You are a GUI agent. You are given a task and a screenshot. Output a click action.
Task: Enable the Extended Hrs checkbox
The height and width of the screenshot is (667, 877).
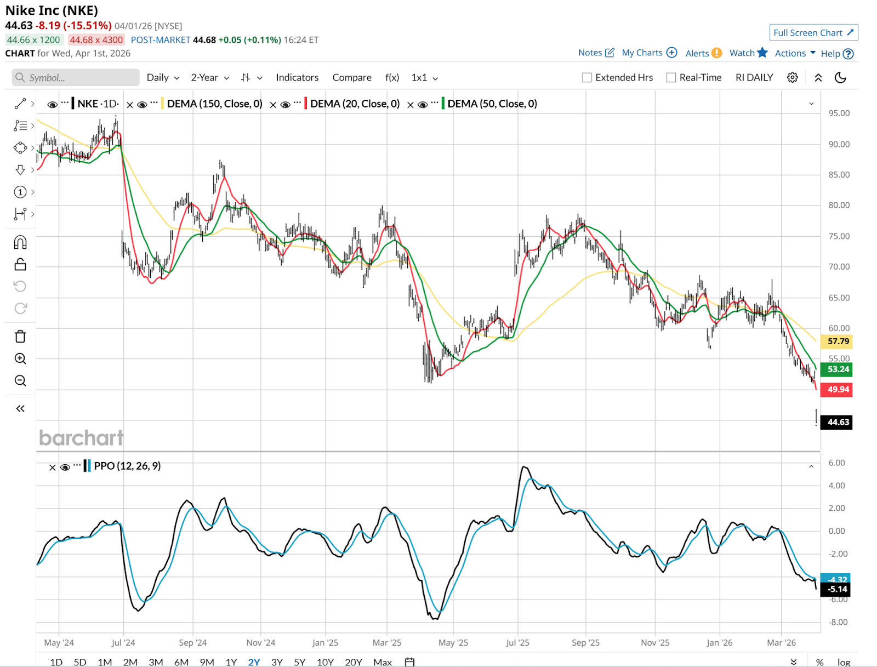587,77
